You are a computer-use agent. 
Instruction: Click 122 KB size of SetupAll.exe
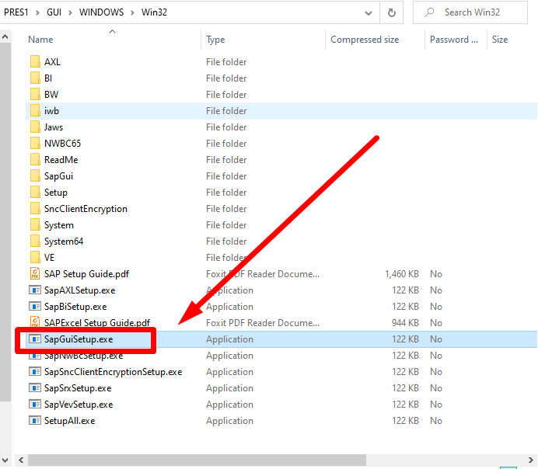pos(405,421)
